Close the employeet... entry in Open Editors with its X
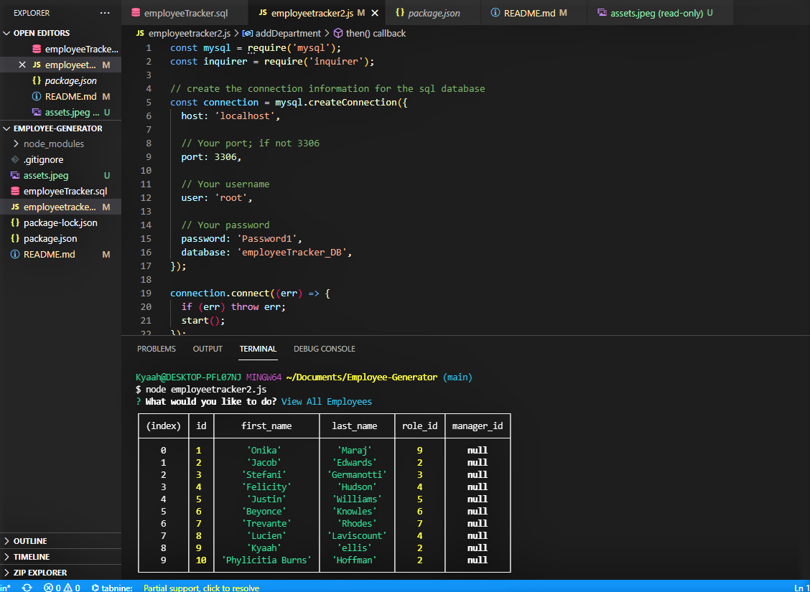The image size is (810, 592). click(x=22, y=65)
